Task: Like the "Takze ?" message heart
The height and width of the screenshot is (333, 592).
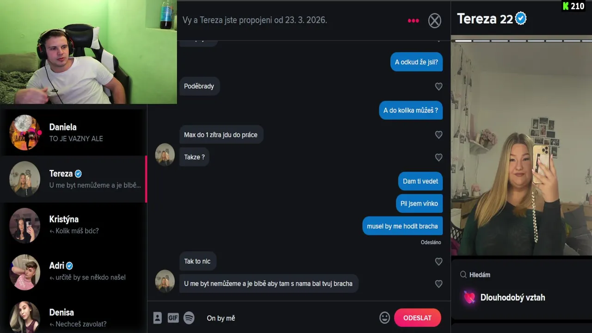Action: click(438, 158)
